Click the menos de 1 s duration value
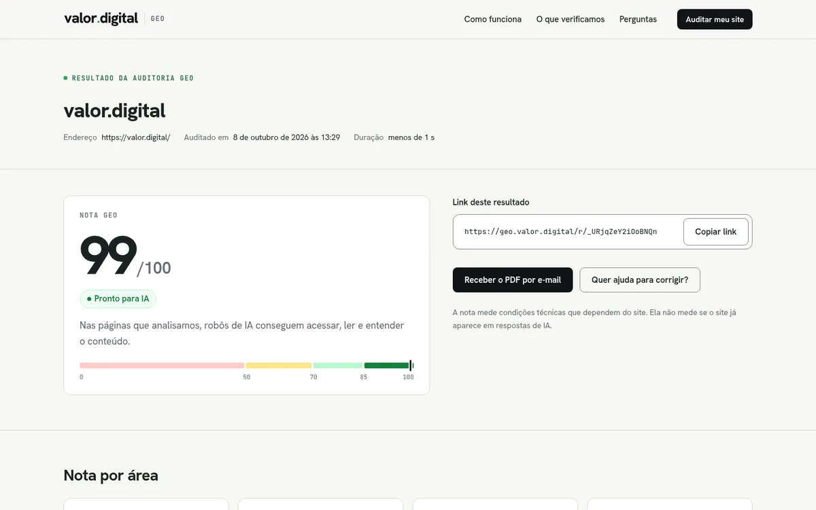This screenshot has height=510, width=816. [411, 137]
